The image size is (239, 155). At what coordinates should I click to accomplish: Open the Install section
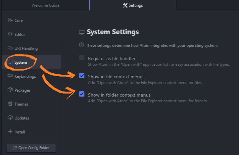[31, 132]
